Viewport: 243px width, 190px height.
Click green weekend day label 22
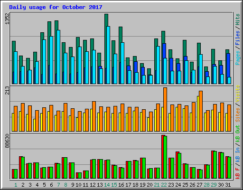(164, 185)
